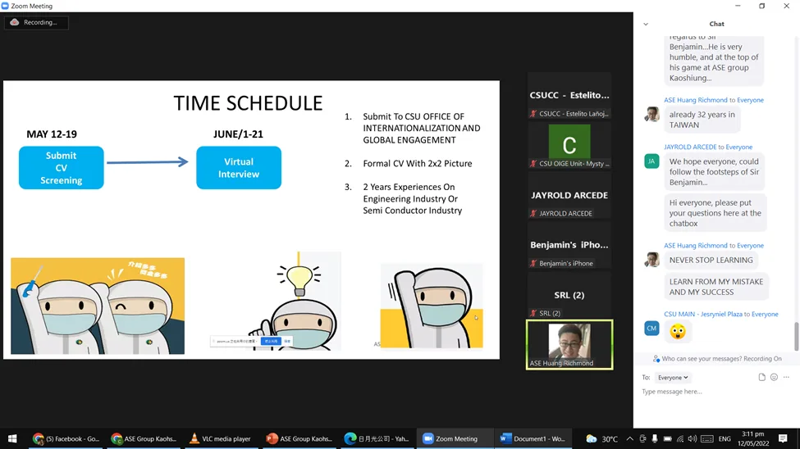Click the volume icon in system tray
This screenshot has width=800, height=449.
click(692, 439)
